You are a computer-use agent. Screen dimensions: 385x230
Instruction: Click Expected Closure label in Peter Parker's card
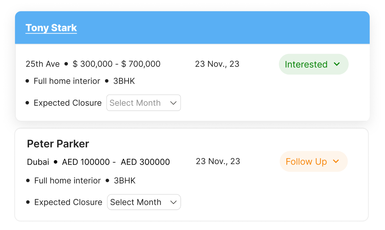(x=68, y=202)
